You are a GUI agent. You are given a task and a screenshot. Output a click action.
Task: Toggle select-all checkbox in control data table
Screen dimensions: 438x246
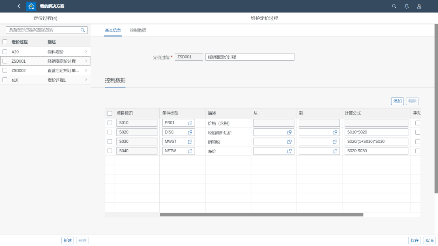(109, 113)
